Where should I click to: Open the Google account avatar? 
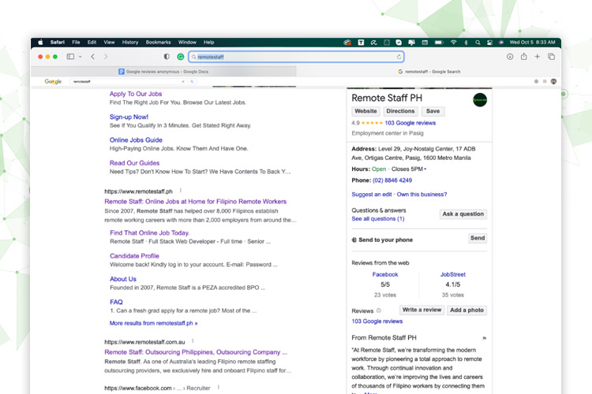(x=553, y=81)
